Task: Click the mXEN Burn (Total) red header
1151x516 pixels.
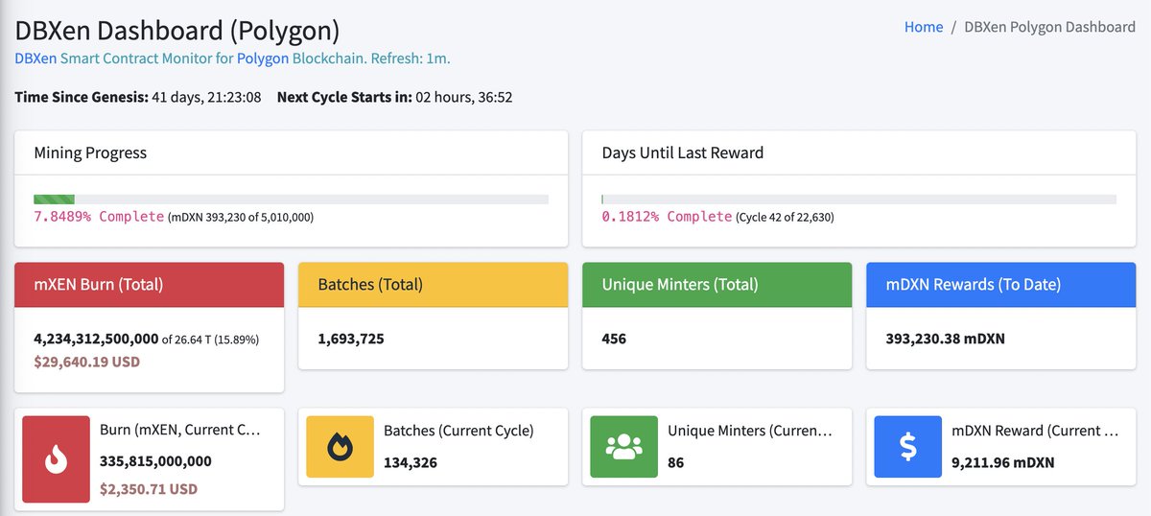Action: (150, 285)
